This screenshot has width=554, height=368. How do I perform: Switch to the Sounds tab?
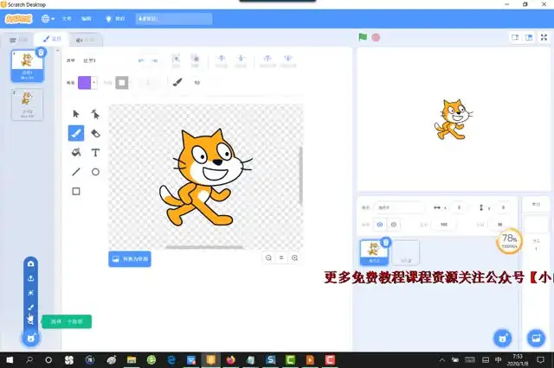(x=86, y=40)
